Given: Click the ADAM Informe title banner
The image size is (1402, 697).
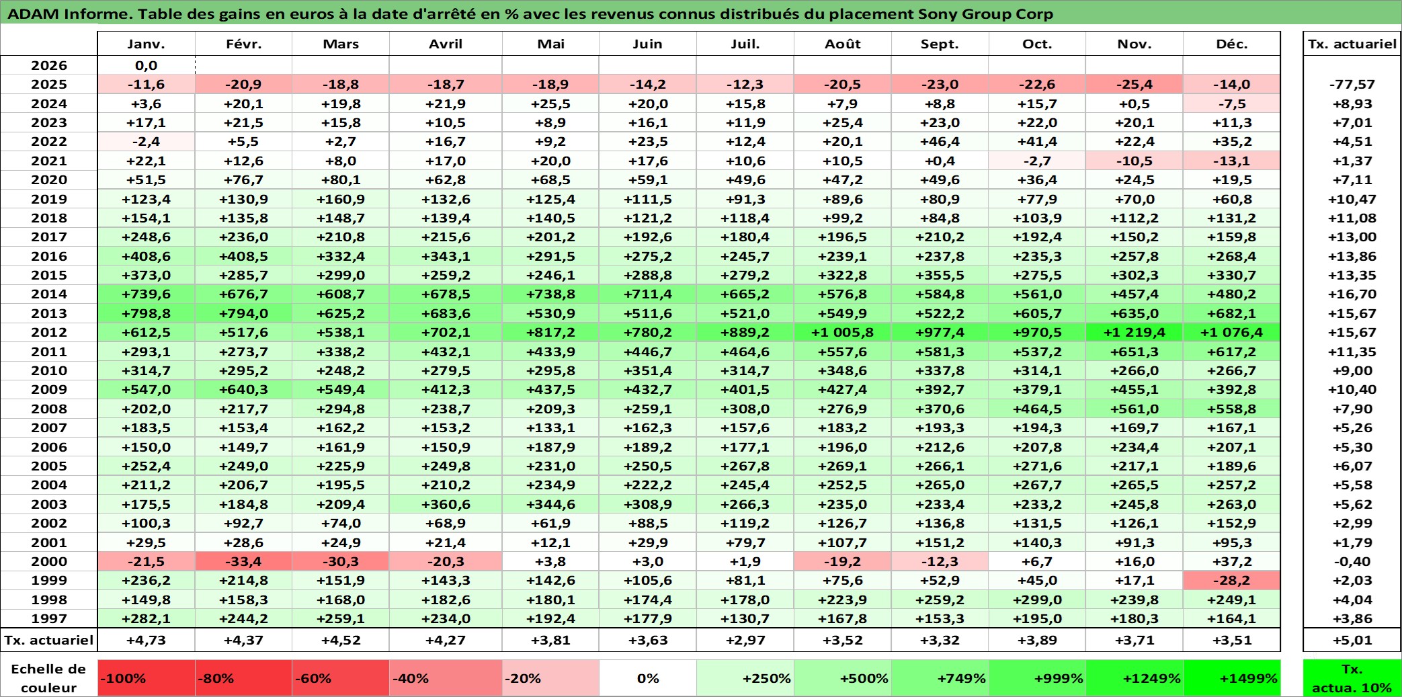Looking at the screenshot, I should pos(701,13).
